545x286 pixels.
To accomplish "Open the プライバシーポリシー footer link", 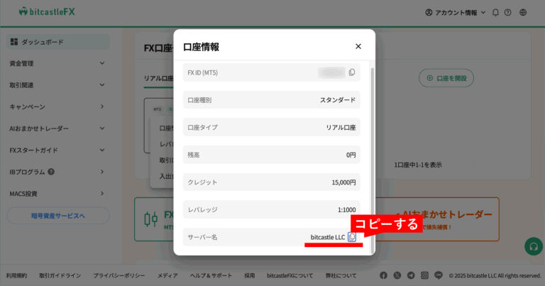I will tap(119, 275).
